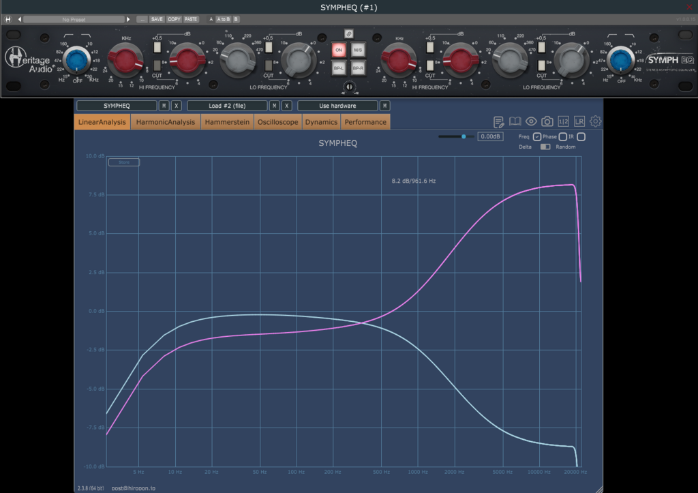Click the PASTE preset button
The width and height of the screenshot is (698, 493).
coord(191,19)
